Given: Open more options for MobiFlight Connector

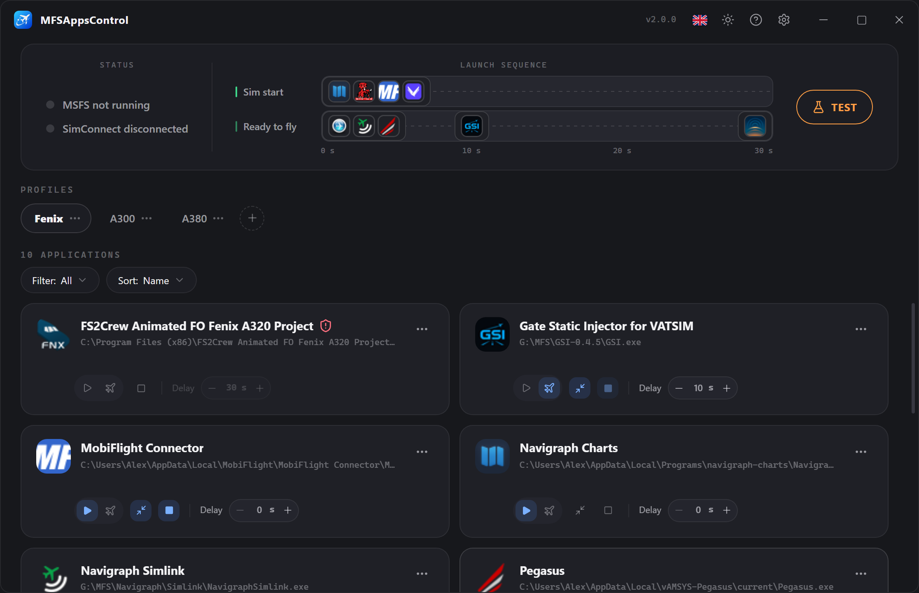Looking at the screenshot, I should tap(422, 452).
